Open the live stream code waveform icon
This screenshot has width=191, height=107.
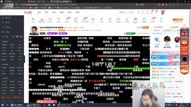point(33,19)
